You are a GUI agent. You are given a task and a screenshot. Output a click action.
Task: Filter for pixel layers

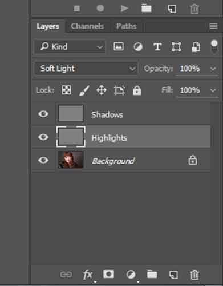119,46
